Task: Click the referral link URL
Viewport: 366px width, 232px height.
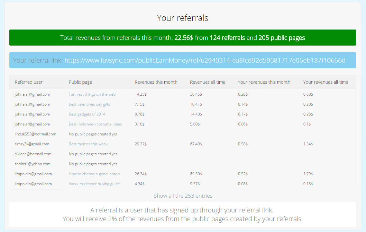Action: coord(205,60)
